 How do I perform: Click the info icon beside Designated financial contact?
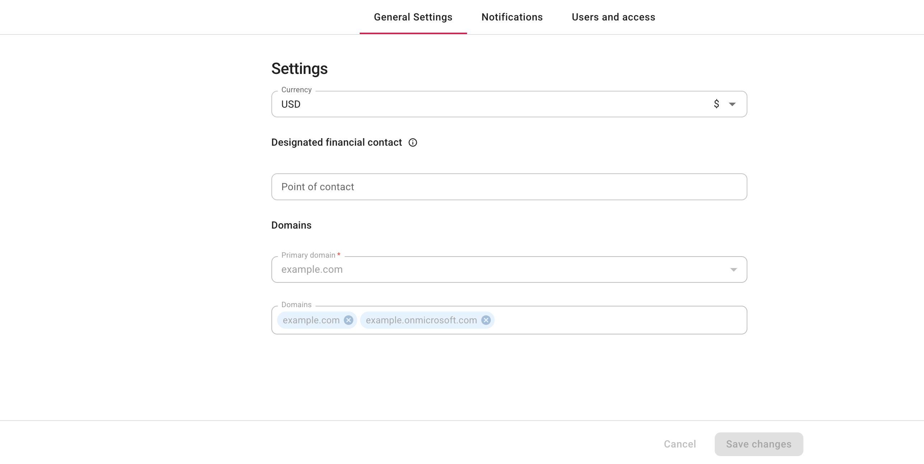(x=413, y=142)
